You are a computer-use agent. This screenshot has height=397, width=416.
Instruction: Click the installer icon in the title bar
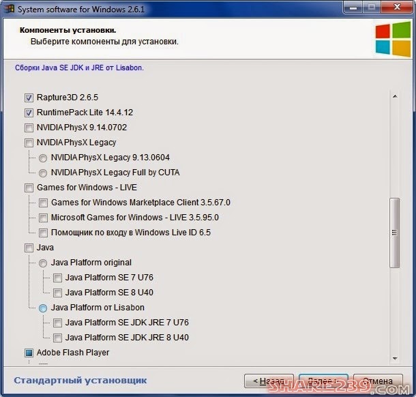point(9,9)
